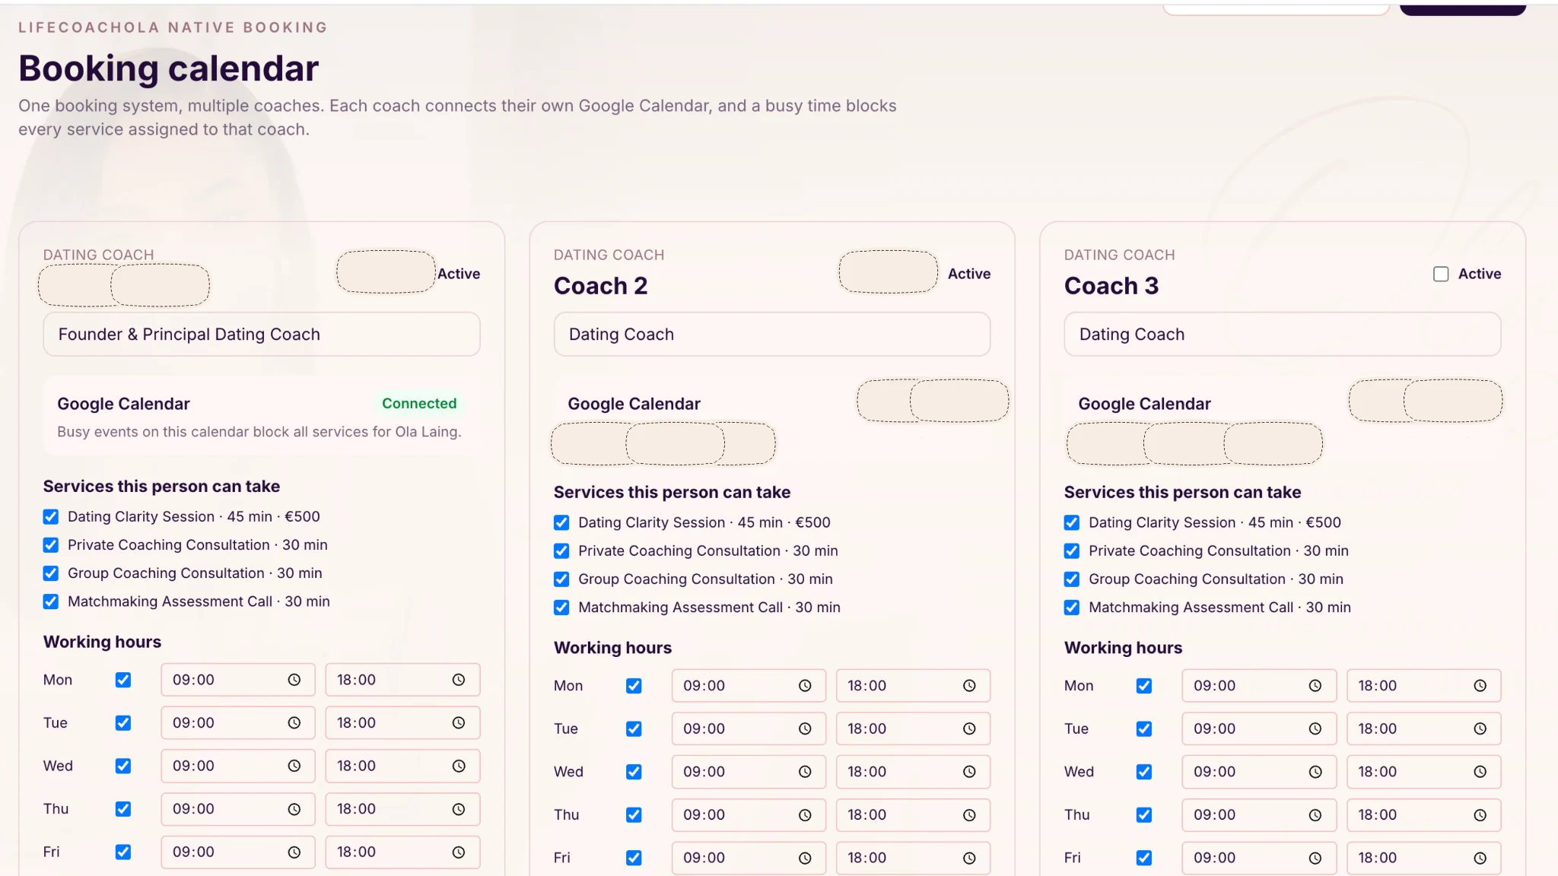Viewport: 1558px width, 876px height.
Task: Disable Wednesday working hours for Coach 2
Action: pos(634,772)
